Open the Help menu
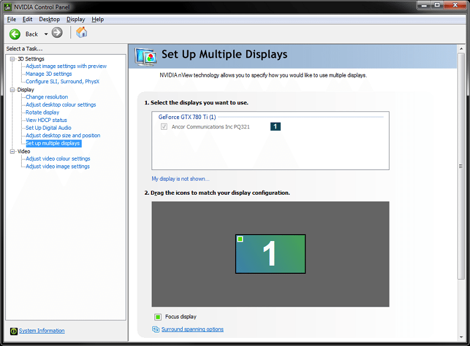This screenshot has height=346, width=470. tap(98, 19)
